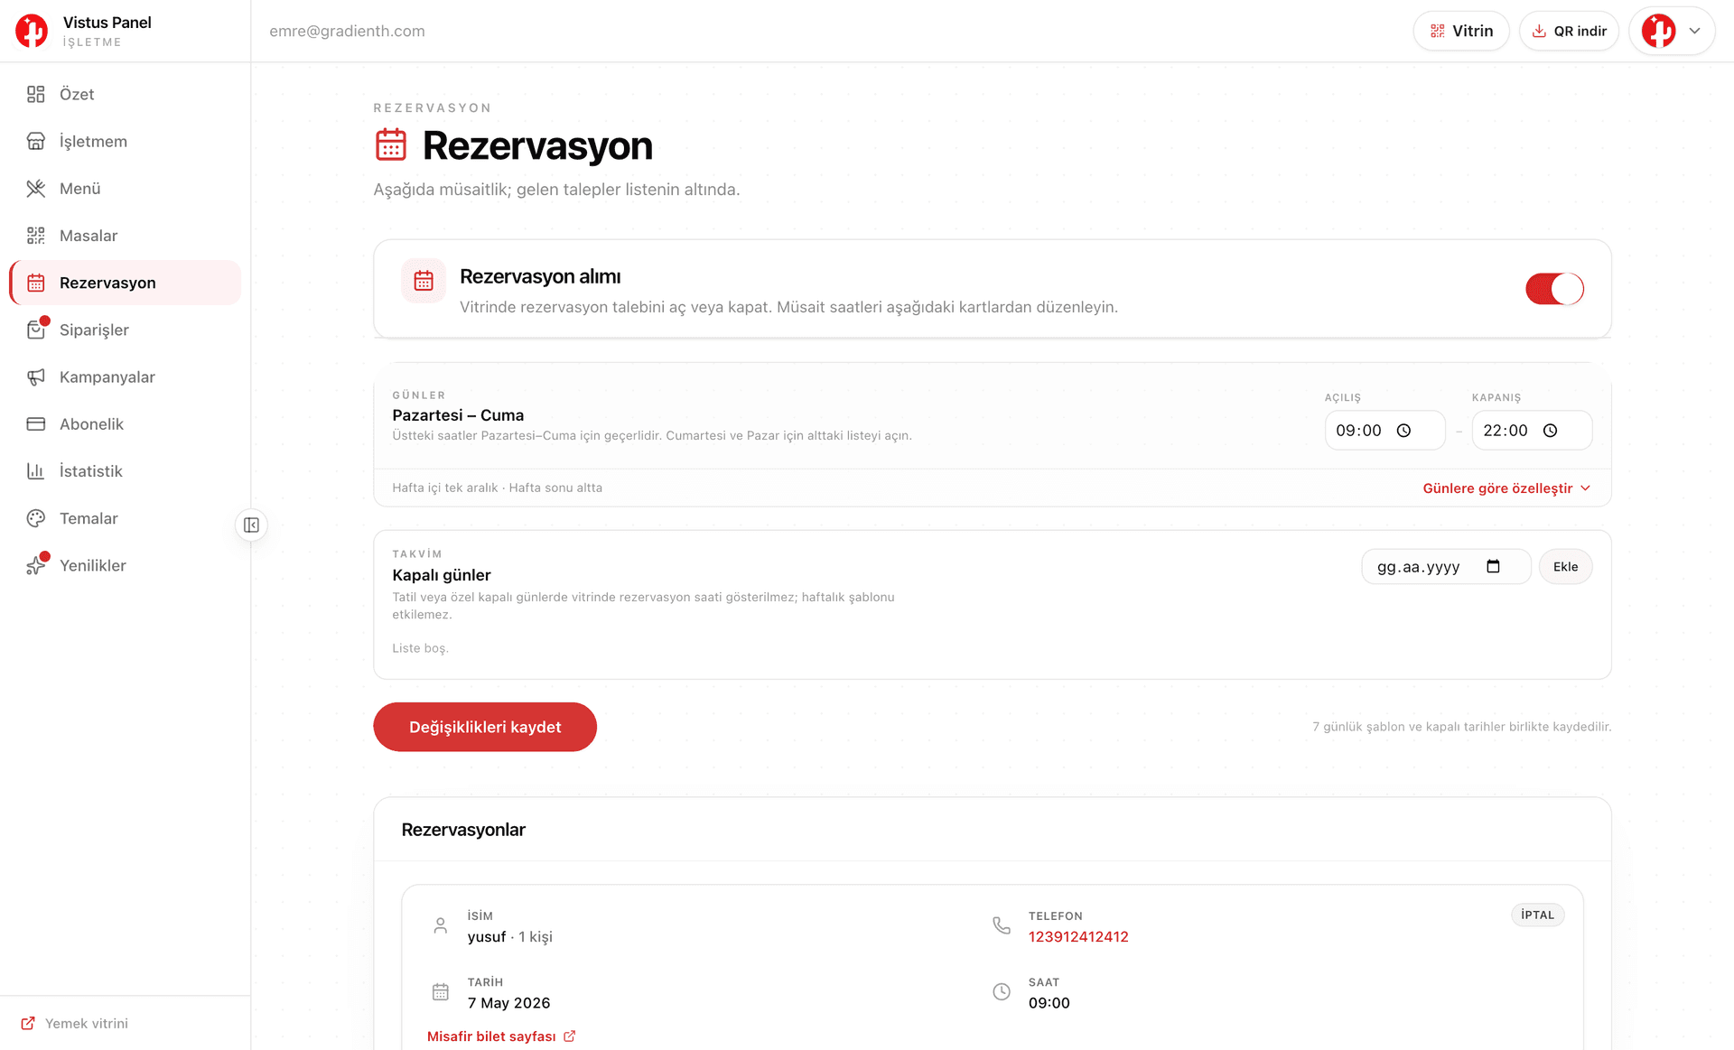The width and height of the screenshot is (1734, 1050).
Task: Navigate to Masalar
Action: coord(126,236)
